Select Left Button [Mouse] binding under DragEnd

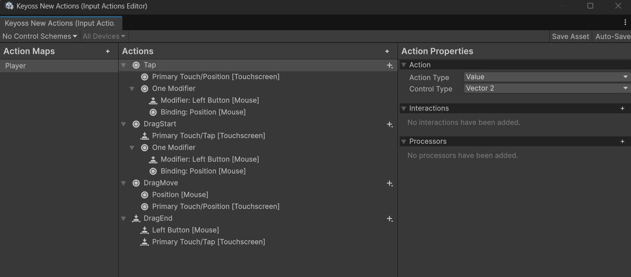(185, 230)
